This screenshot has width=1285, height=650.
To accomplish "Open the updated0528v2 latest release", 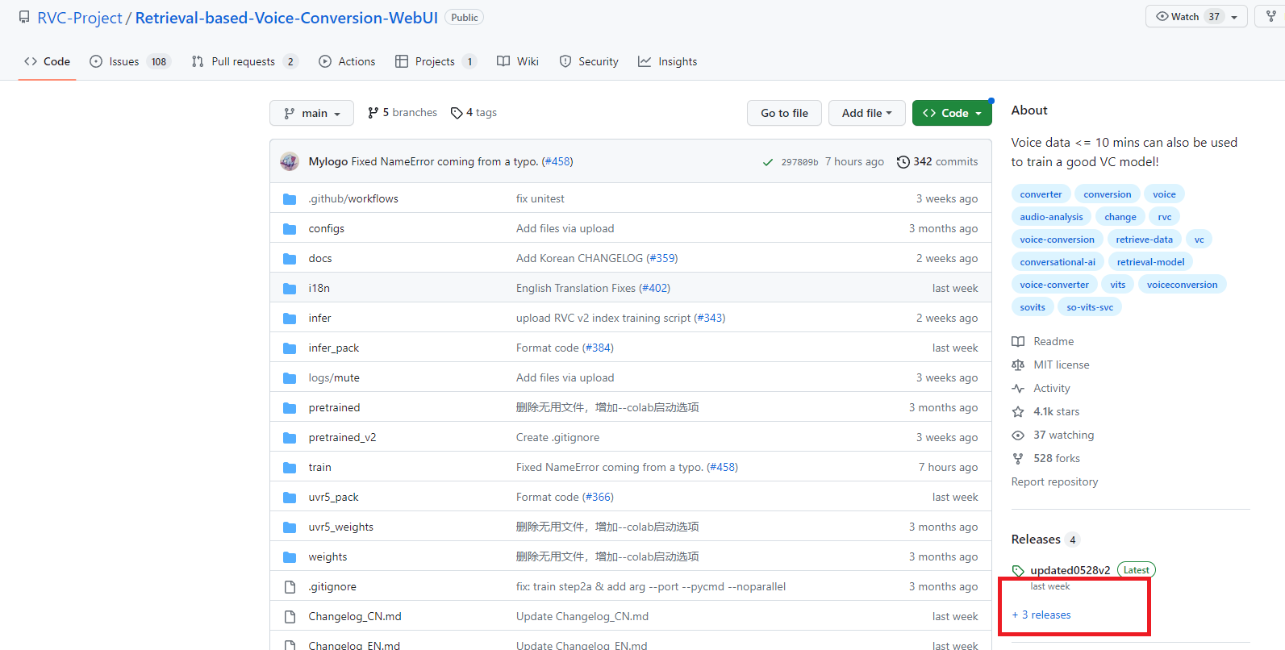I will (1070, 570).
